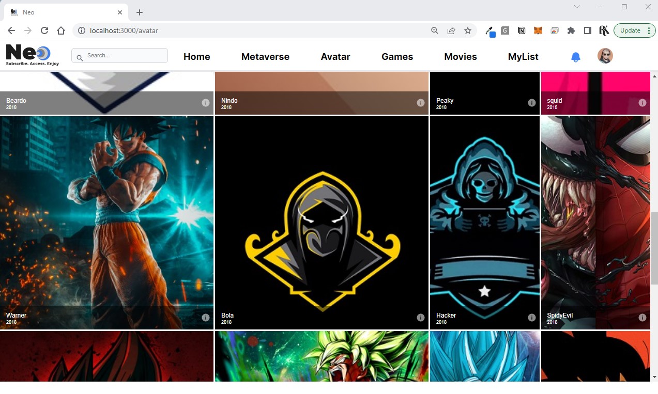This screenshot has width=658, height=394.
Task: Open the tab search chevron
Action: pos(577,7)
